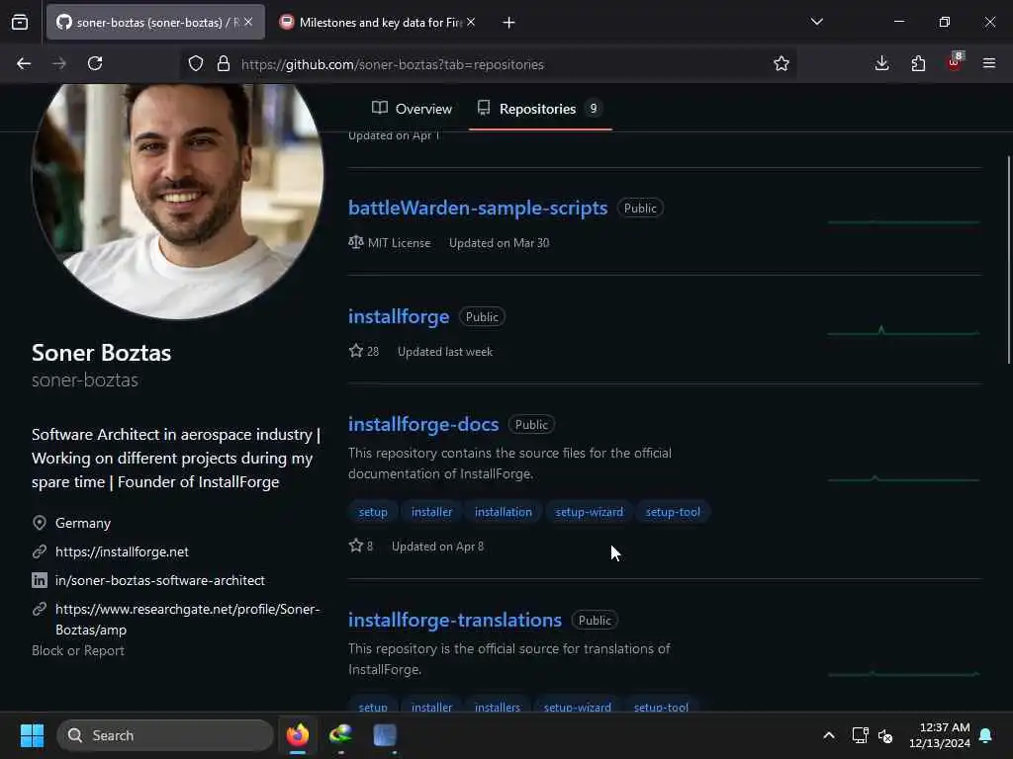Viewport: 1013px width, 759px height.
Task: Open ResearchGate profile link
Action: click(x=187, y=619)
